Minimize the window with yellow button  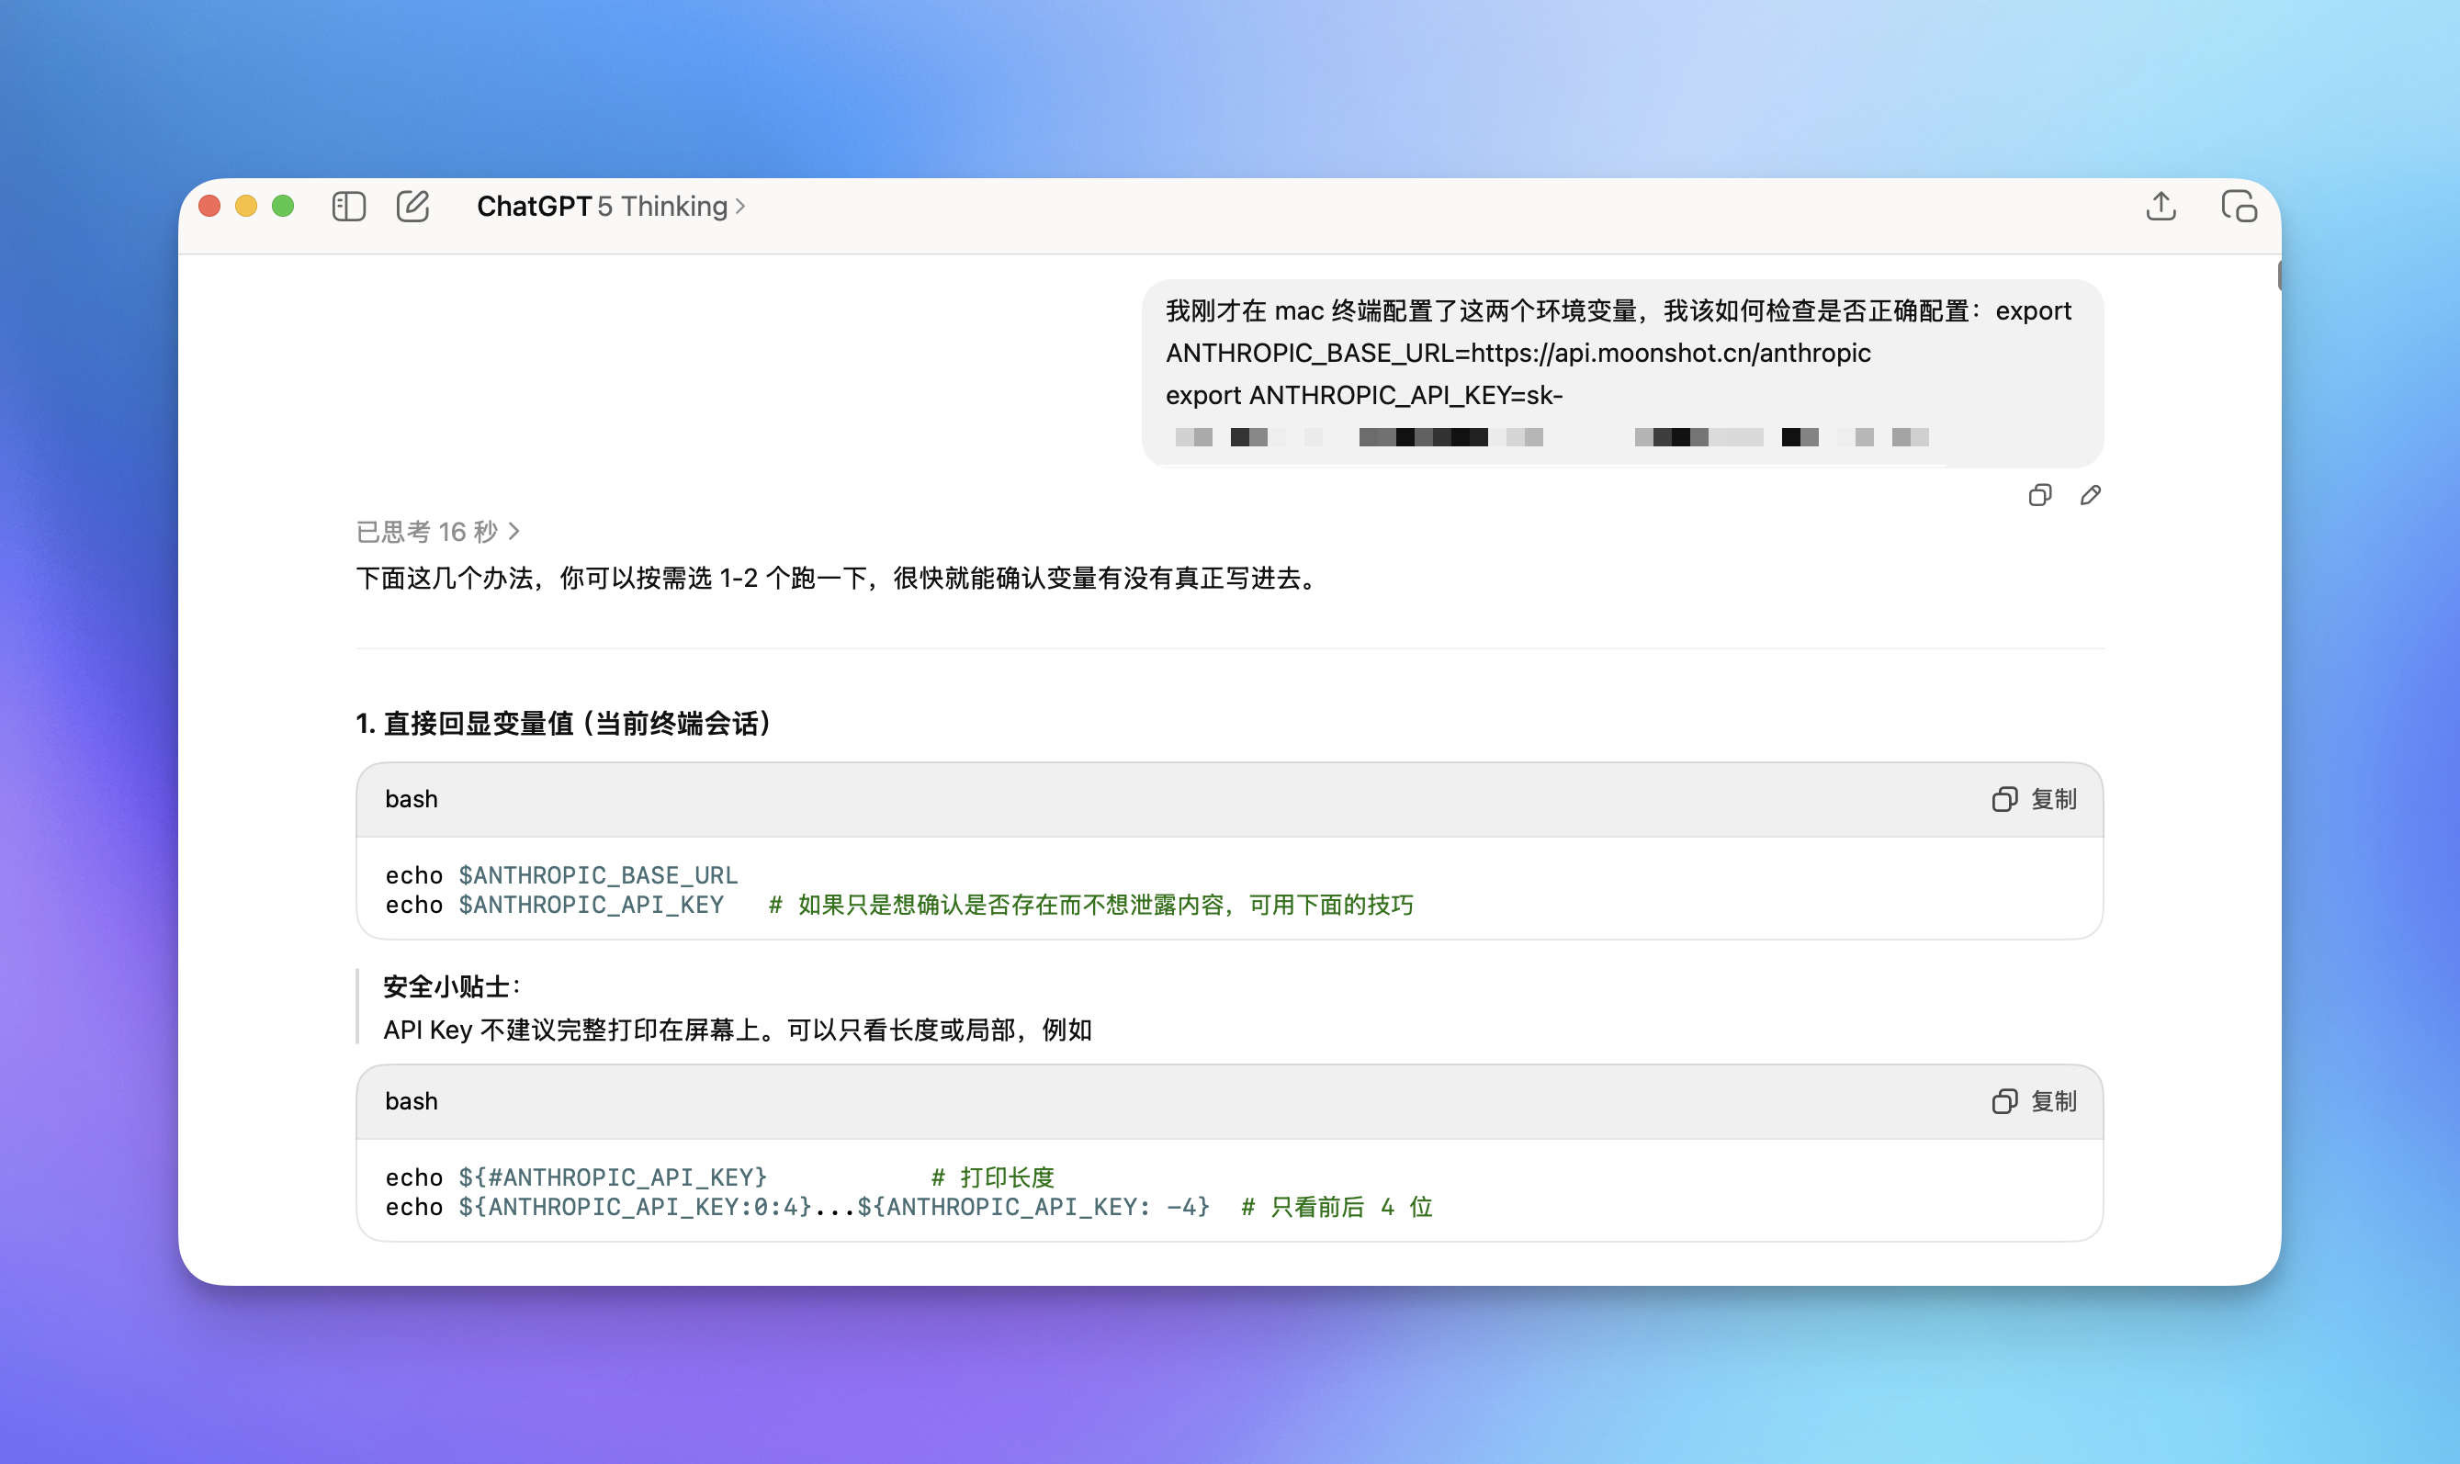[x=245, y=206]
